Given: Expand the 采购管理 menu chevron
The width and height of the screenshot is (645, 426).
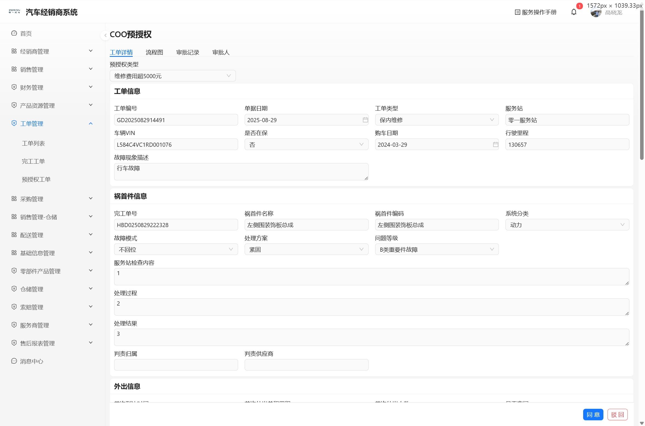Looking at the screenshot, I should (x=91, y=199).
